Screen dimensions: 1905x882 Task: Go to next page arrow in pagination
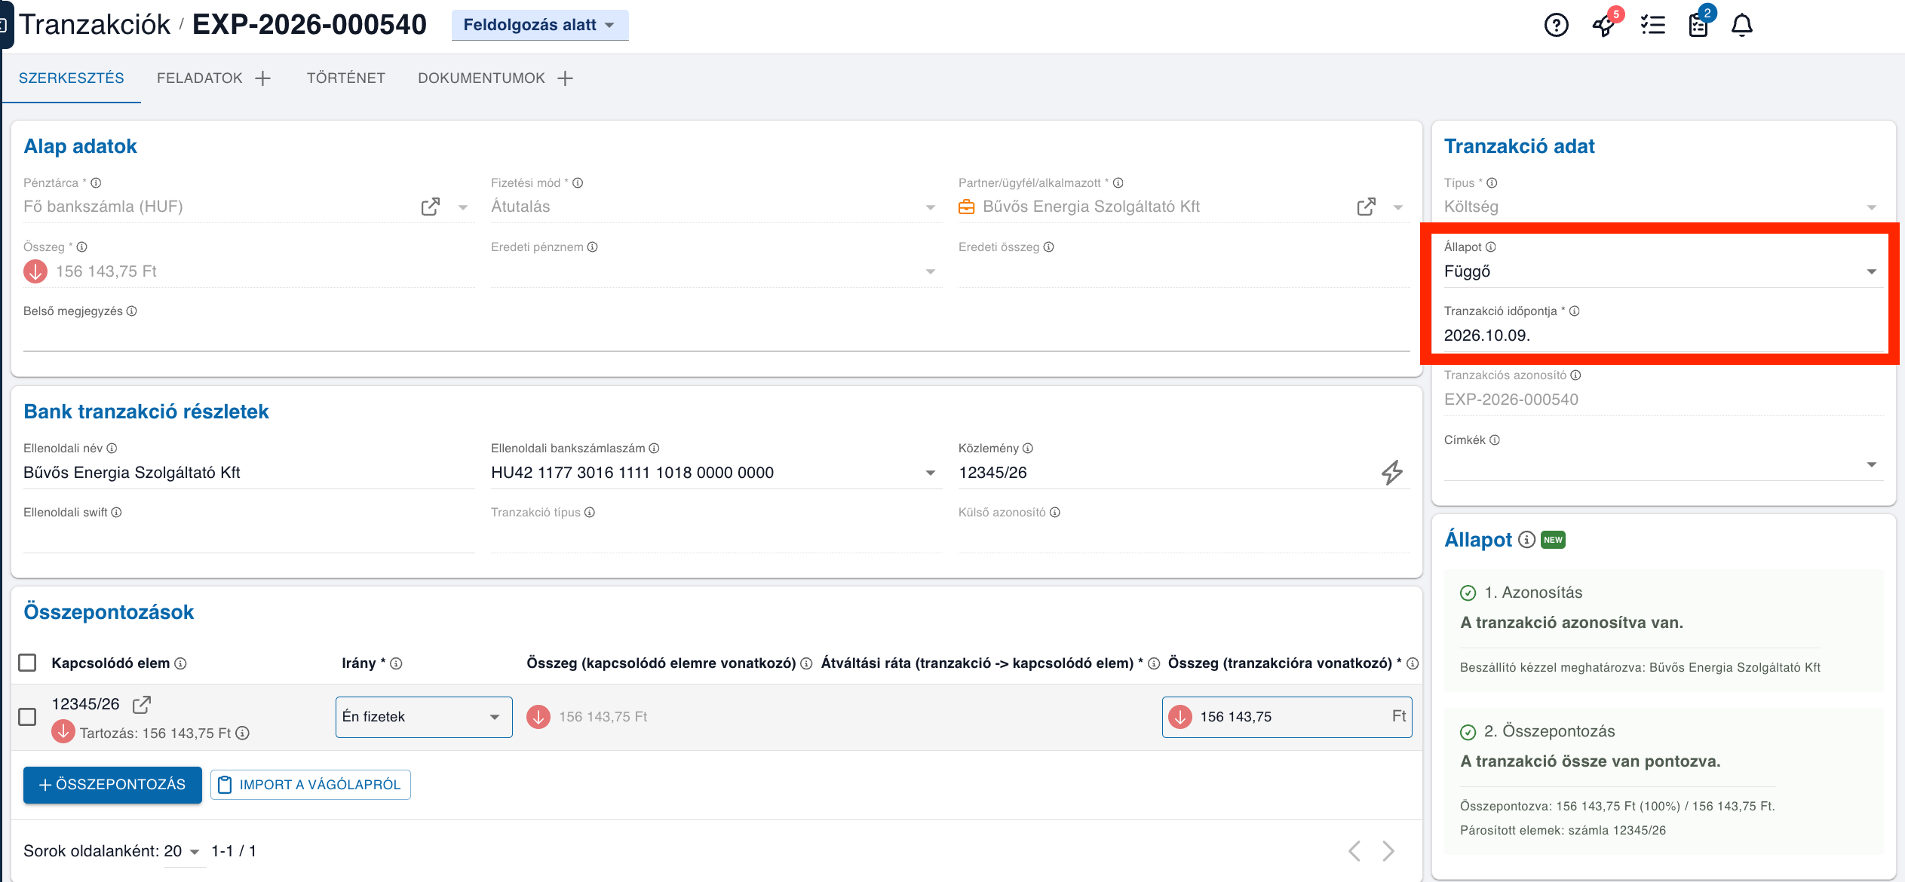(x=1388, y=851)
